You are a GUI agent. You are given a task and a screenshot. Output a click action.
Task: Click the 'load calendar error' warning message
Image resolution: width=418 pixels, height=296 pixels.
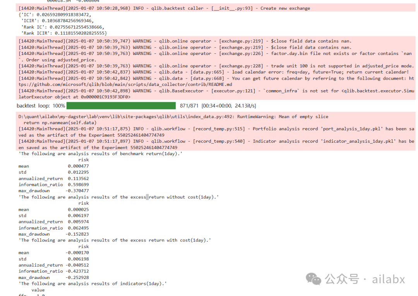[320, 72]
